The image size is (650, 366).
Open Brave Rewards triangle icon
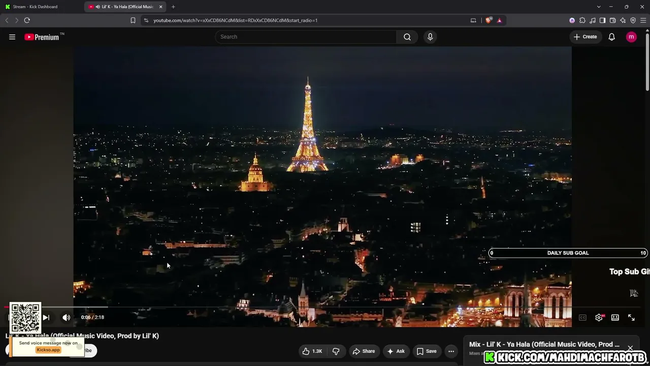[x=499, y=20]
